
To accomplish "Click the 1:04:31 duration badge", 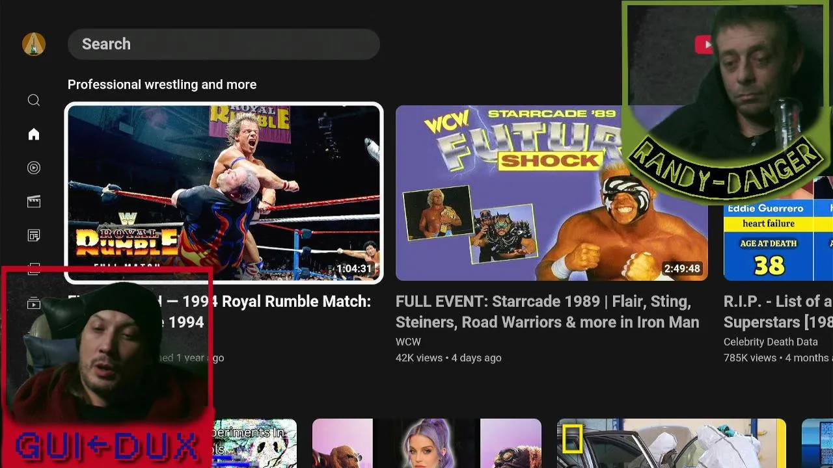I will point(354,268).
